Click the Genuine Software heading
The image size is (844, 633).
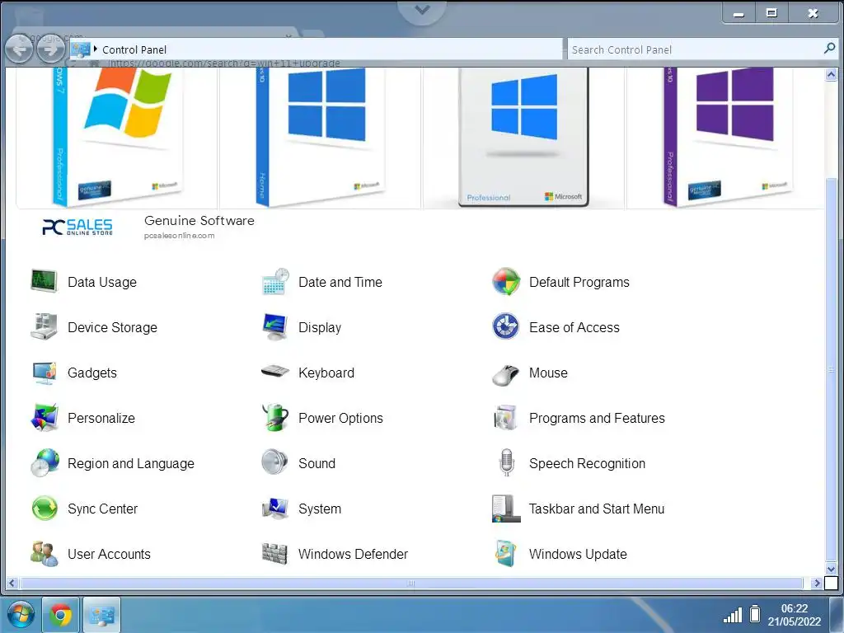click(x=199, y=221)
